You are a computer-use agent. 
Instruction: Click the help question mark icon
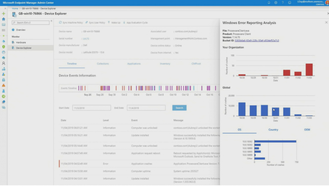283,3
